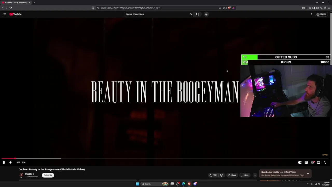Open the Brave Wallet icon
This screenshot has height=187, width=332.
pyautogui.click(x=317, y=8)
